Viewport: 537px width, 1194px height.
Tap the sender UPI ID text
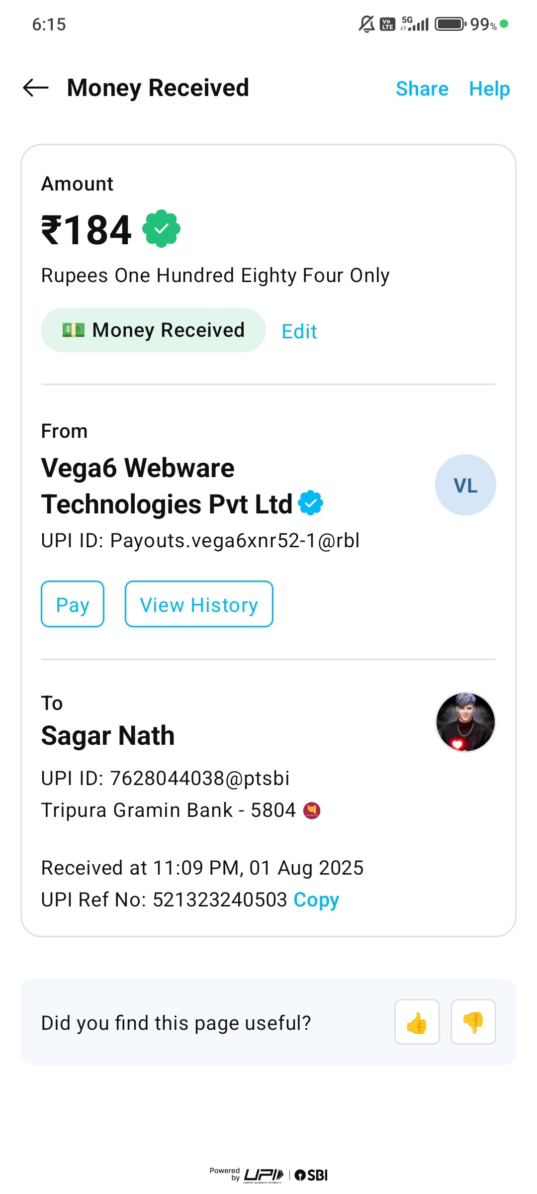click(x=200, y=541)
